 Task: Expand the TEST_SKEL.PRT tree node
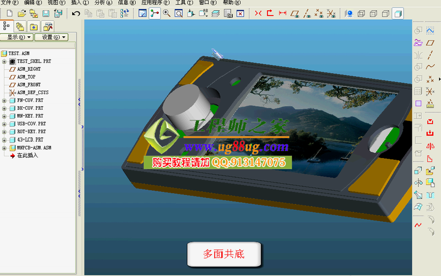(x=4, y=61)
